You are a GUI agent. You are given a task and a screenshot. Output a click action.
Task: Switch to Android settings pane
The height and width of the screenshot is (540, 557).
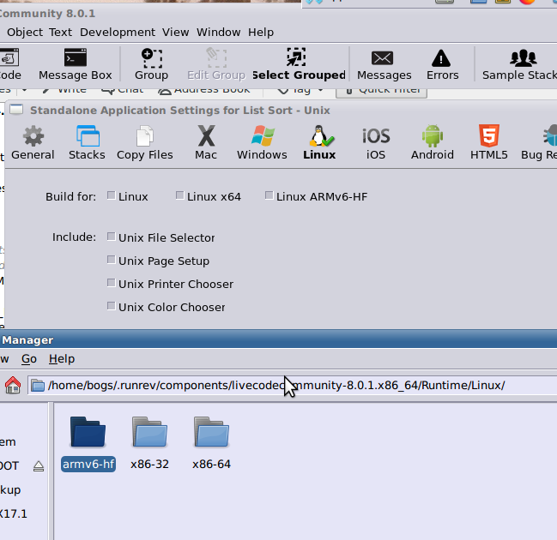point(432,142)
